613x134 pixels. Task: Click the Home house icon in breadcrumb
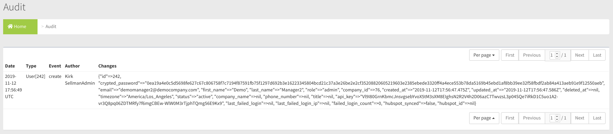pos(10,26)
